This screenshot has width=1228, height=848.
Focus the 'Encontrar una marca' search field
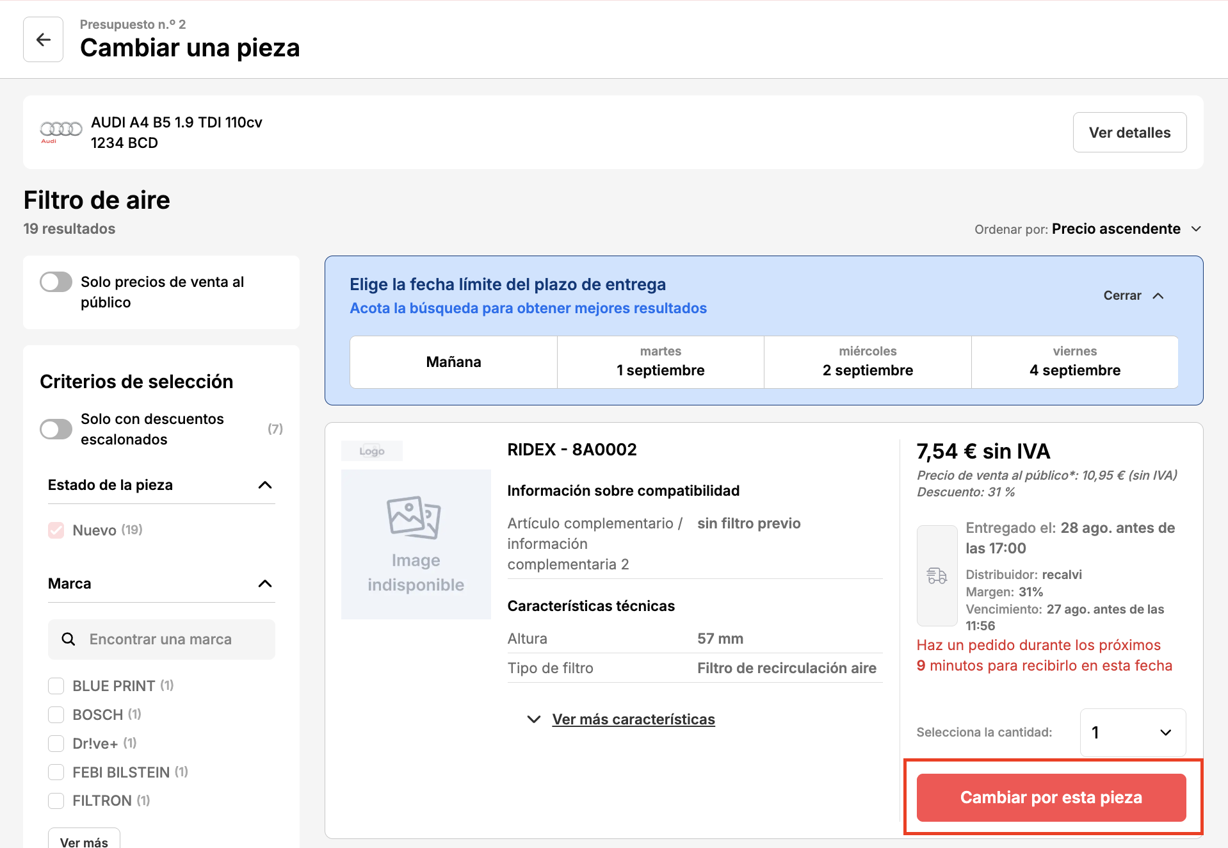coord(161,639)
